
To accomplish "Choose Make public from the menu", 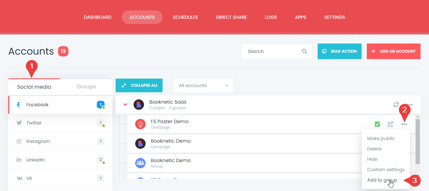I will (381, 138).
